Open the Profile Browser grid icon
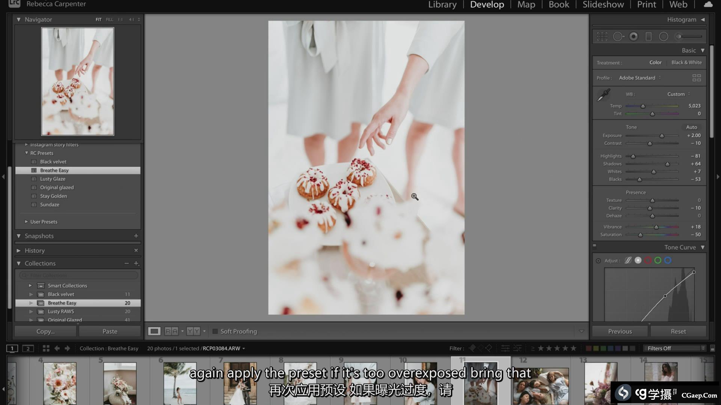The height and width of the screenshot is (405, 721). 697,78
